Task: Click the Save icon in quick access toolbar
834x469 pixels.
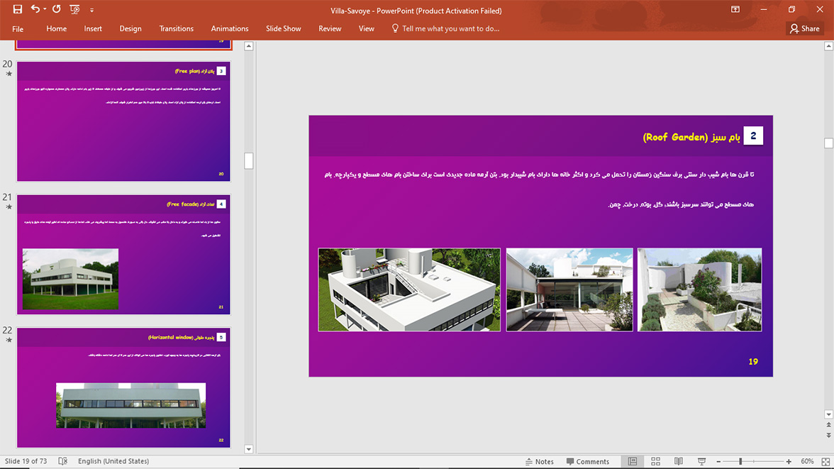Action: tap(18, 9)
